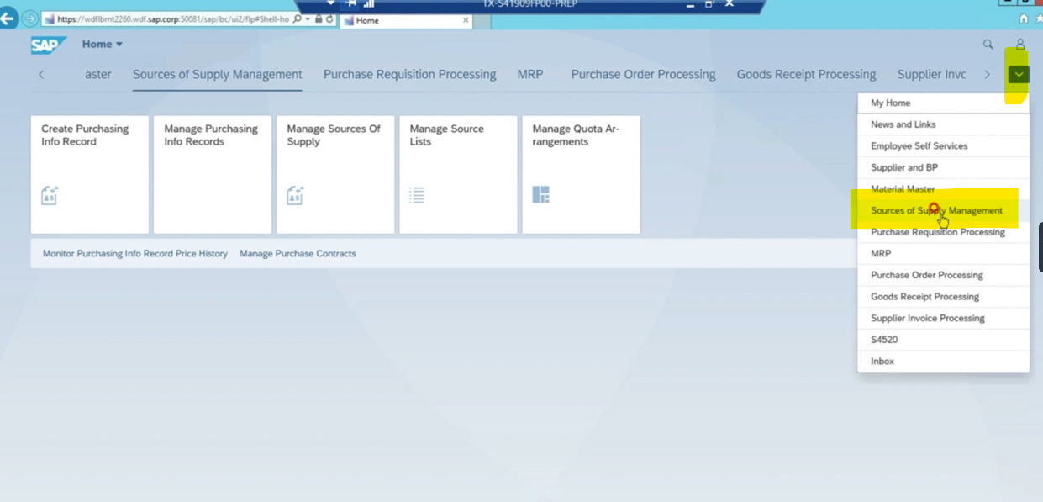Select S4520 from the dropdown list
The width and height of the screenshot is (1043, 502).
tap(943, 340)
